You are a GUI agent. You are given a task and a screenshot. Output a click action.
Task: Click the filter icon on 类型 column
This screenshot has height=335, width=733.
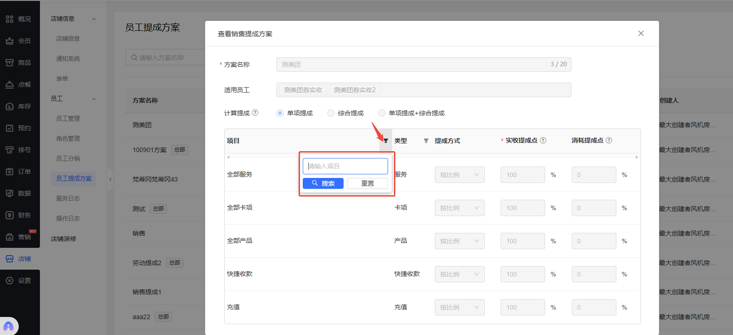click(x=426, y=141)
